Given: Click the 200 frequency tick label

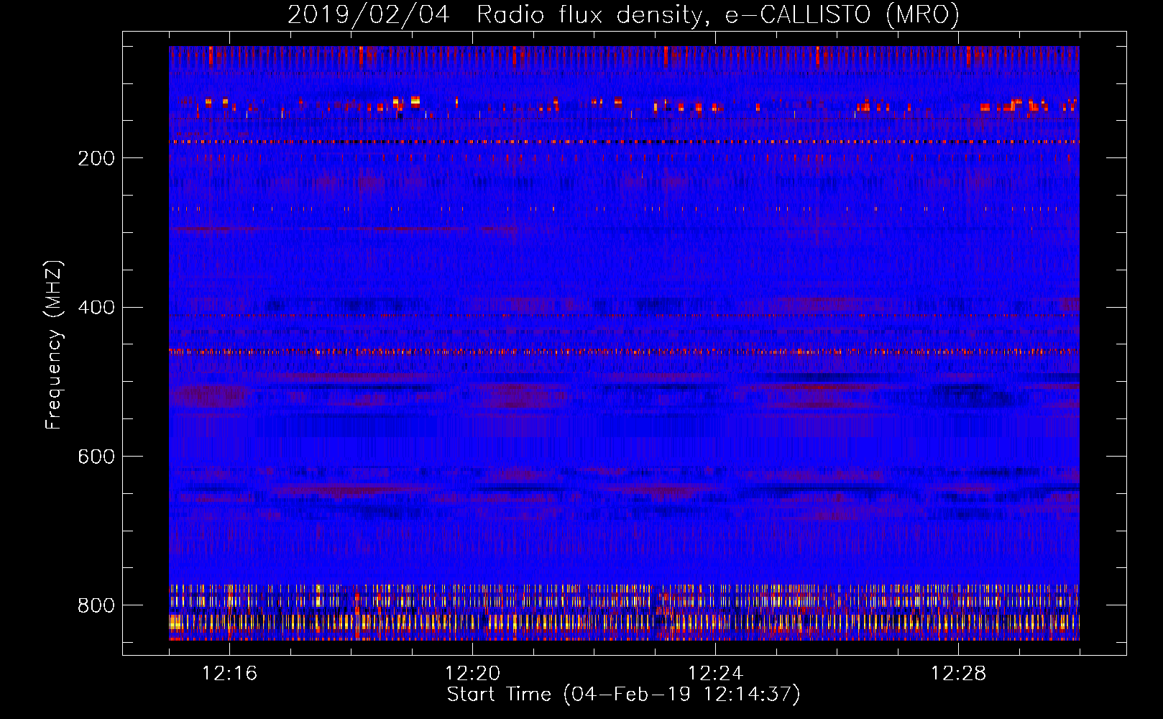Looking at the screenshot, I should [96, 159].
